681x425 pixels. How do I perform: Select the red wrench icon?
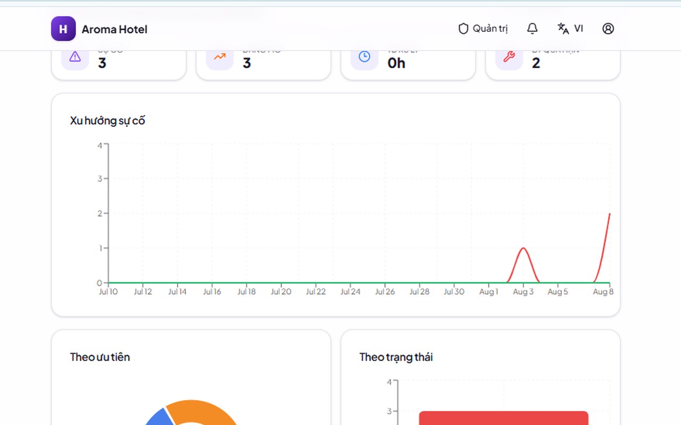(x=509, y=57)
